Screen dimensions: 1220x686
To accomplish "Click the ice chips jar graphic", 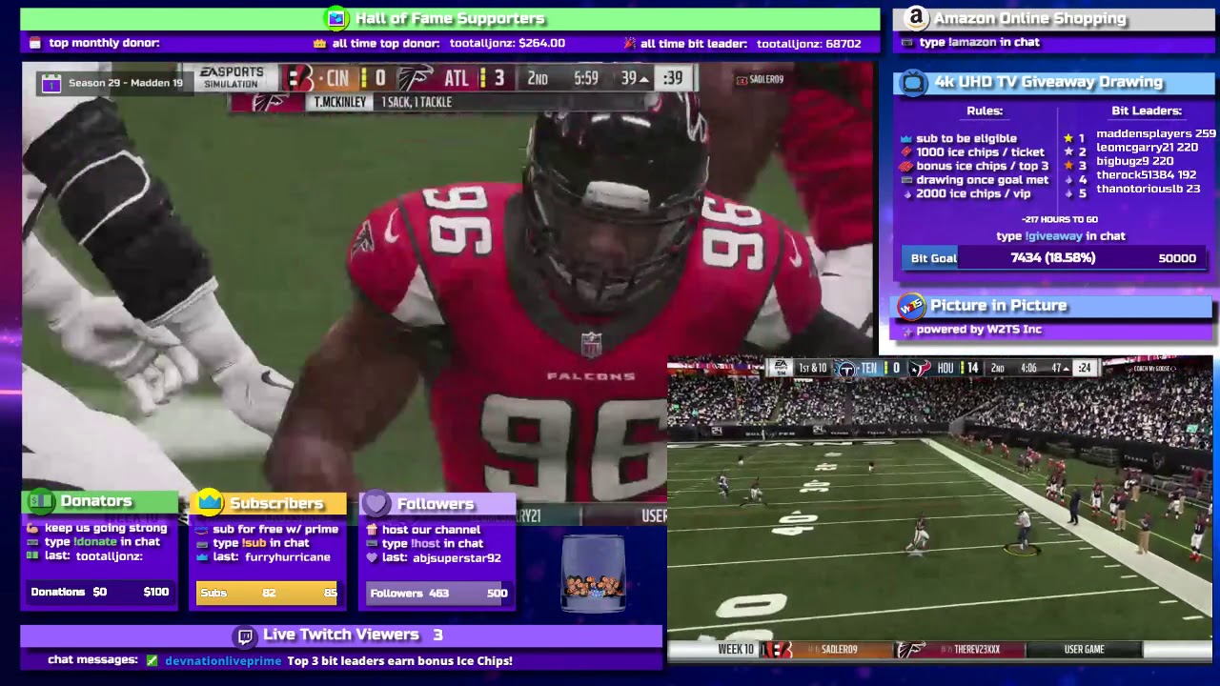I will click(x=593, y=572).
